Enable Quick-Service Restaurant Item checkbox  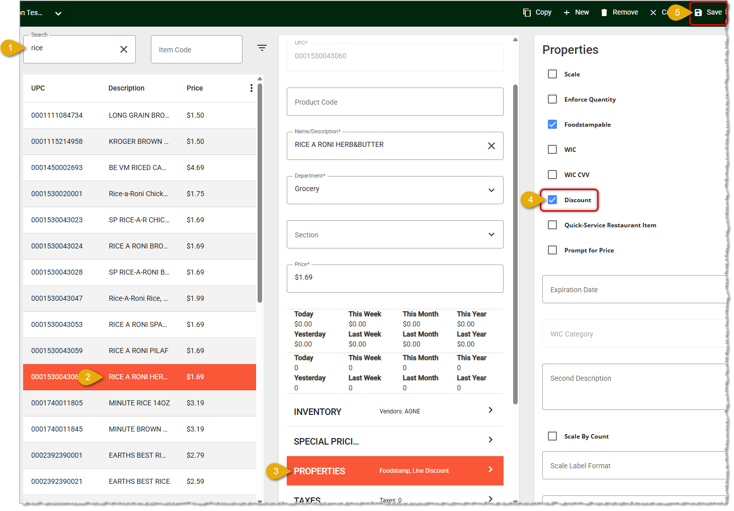(552, 225)
